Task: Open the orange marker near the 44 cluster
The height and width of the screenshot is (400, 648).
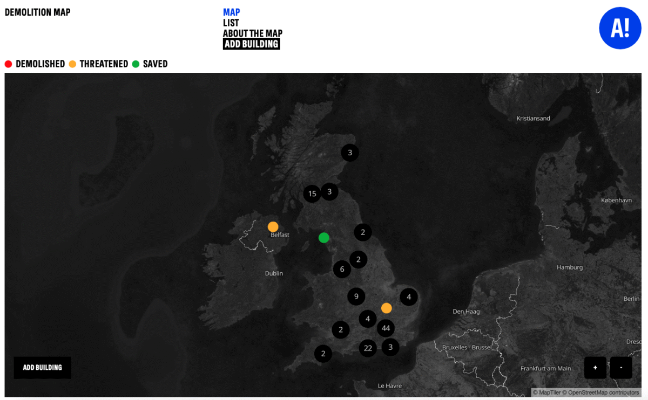Action: click(x=386, y=308)
